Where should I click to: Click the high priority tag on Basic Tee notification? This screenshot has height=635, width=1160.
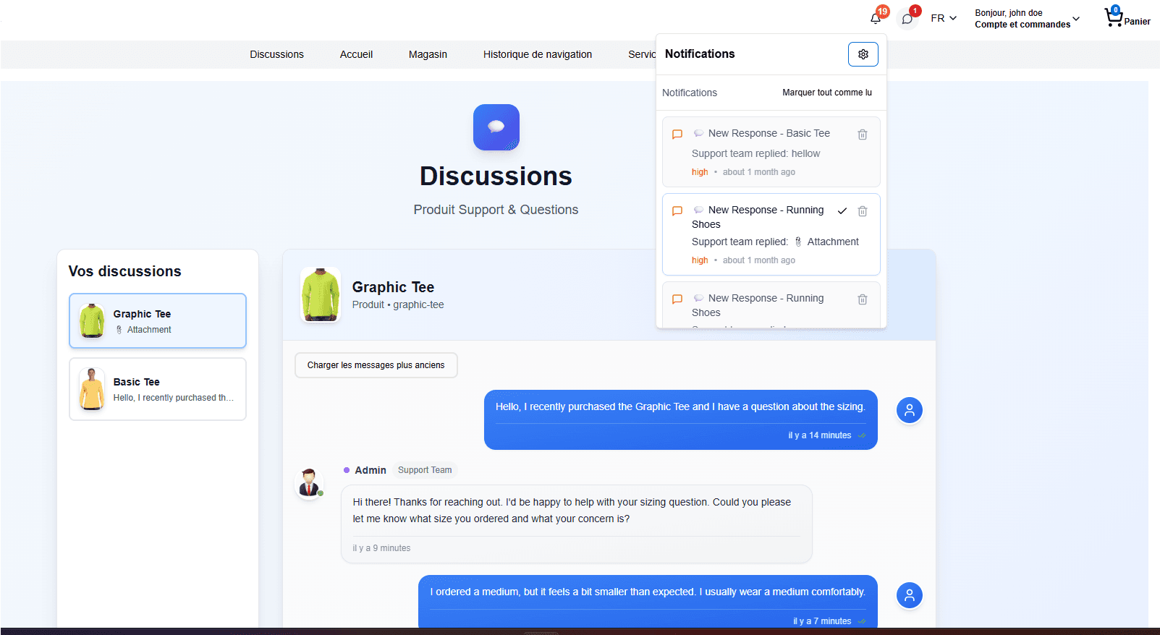700,172
